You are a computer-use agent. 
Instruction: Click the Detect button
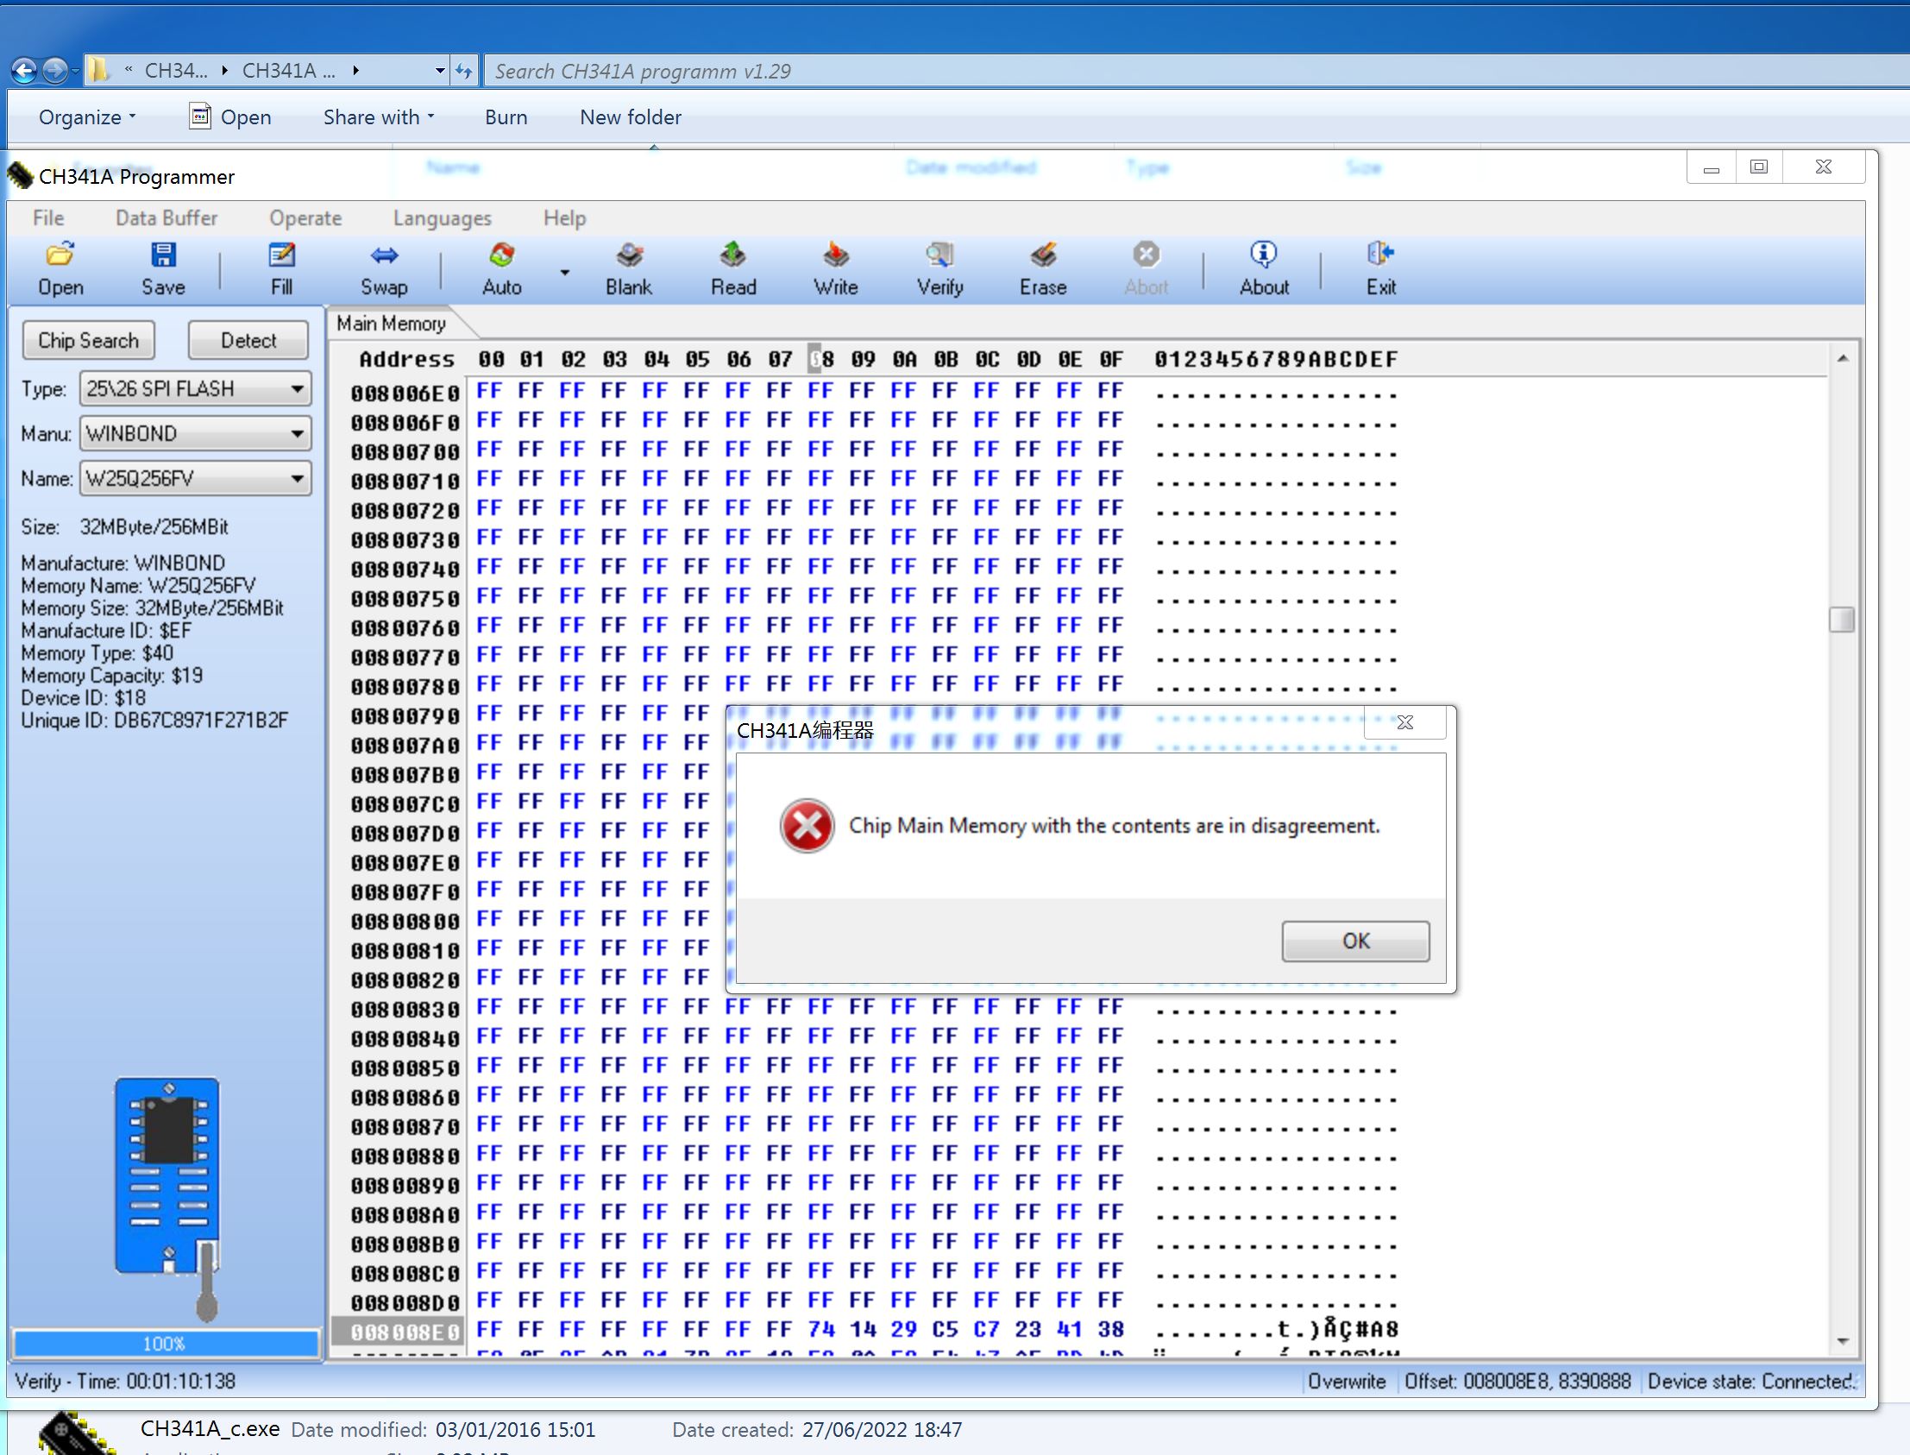[x=248, y=340]
